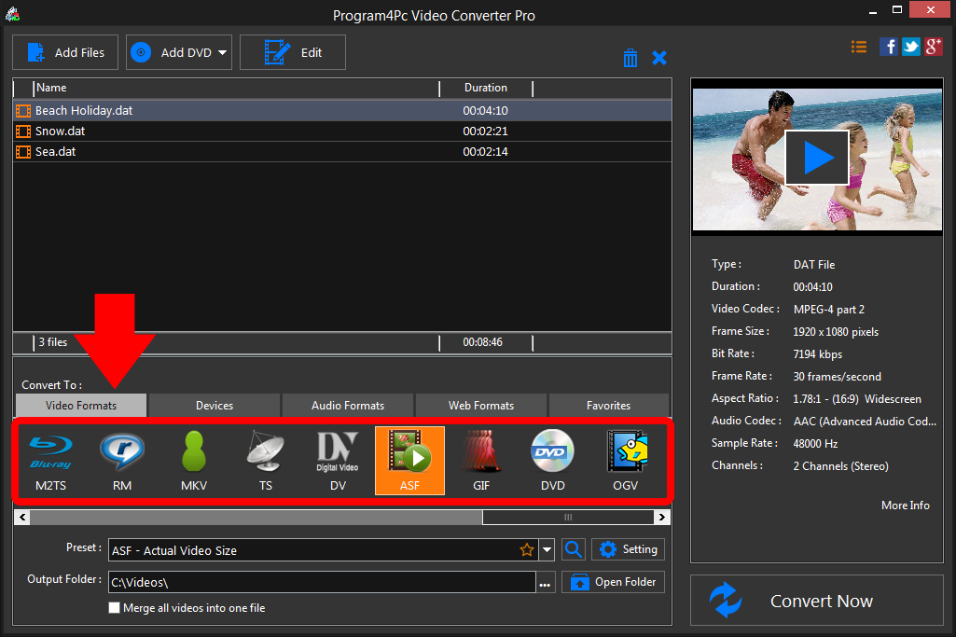This screenshot has height=637, width=956.
Task: Enable Merge all videos into one file
Action: click(x=115, y=608)
